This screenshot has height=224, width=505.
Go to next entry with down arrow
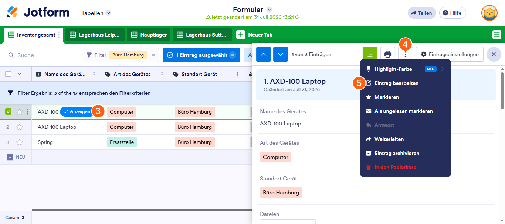coord(281,54)
